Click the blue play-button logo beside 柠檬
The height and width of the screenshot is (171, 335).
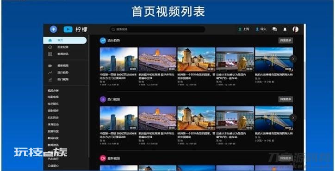(x=68, y=29)
